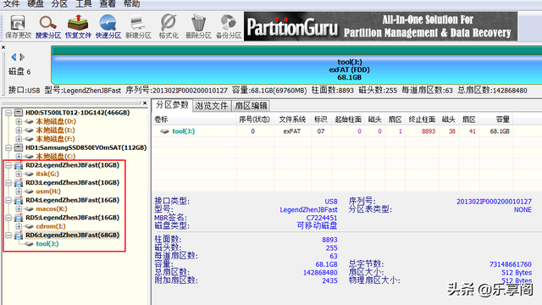Click the 文件系统 column header

coord(292,119)
